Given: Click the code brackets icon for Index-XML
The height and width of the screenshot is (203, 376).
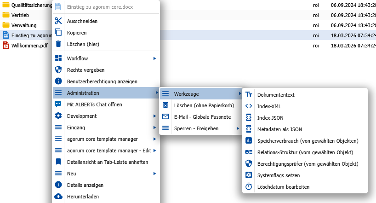Looking at the screenshot, I should [x=249, y=106].
